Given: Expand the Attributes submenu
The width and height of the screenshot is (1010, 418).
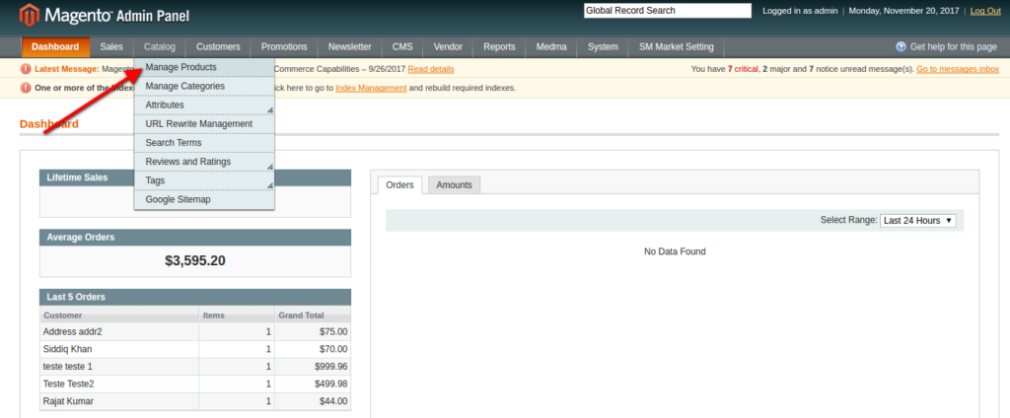Looking at the screenshot, I should point(205,104).
